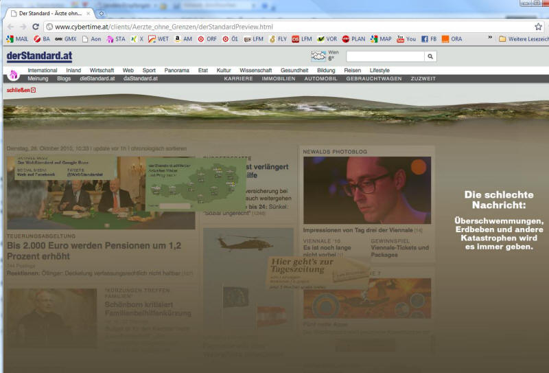Open the Weitere Lesezeichen folder

[524, 39]
